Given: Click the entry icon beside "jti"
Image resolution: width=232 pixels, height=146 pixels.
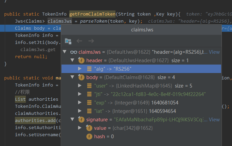Looking at the screenshot, I should click(x=89, y=94).
